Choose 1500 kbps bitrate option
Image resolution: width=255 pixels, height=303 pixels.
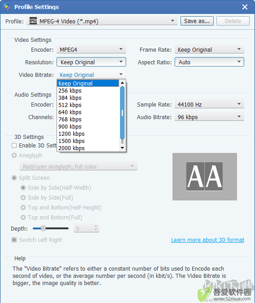coord(88,141)
